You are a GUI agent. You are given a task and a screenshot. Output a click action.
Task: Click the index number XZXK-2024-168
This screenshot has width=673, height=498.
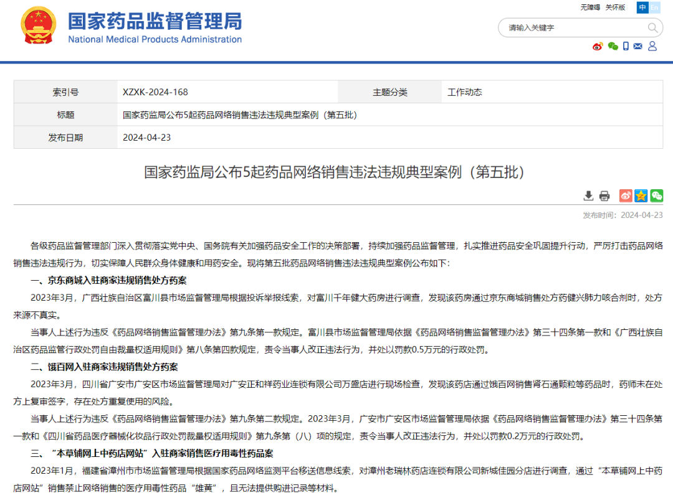tap(155, 92)
